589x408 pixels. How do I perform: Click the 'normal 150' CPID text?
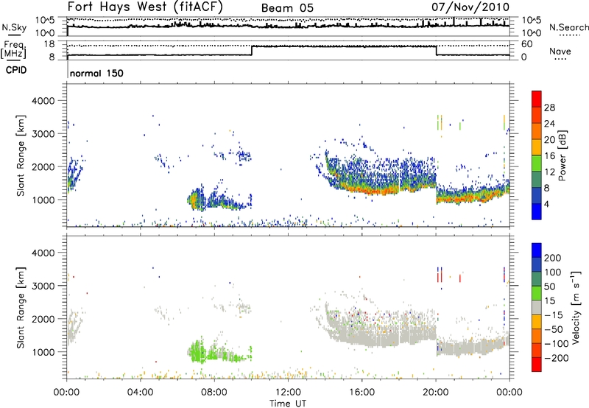point(96,73)
